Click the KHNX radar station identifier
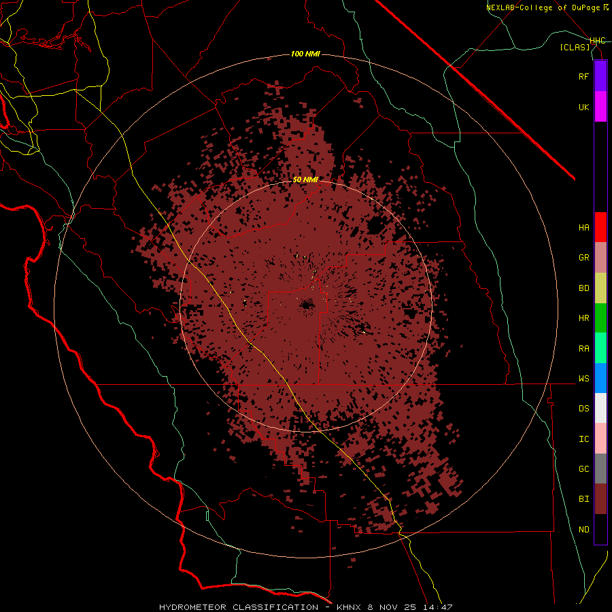 (349, 607)
